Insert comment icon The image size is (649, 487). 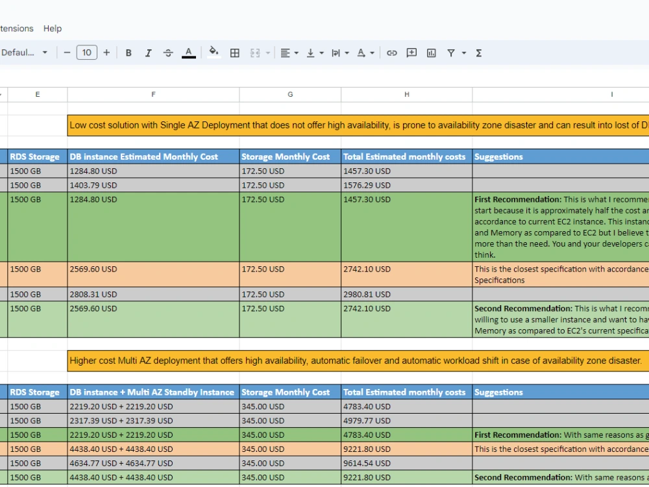tap(411, 53)
